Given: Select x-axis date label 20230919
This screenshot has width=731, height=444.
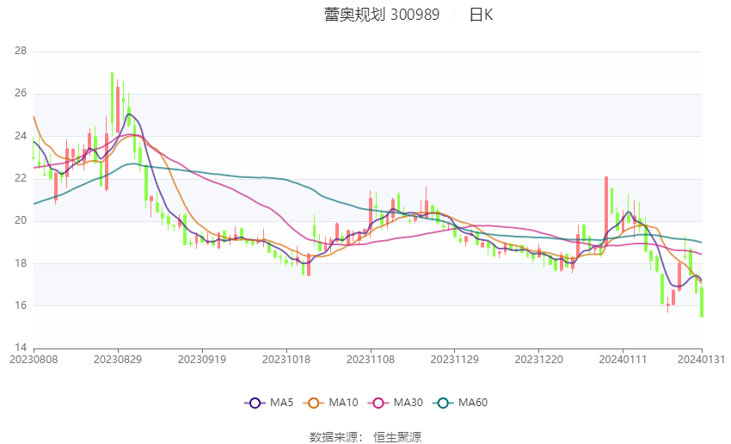Looking at the screenshot, I should tap(202, 360).
